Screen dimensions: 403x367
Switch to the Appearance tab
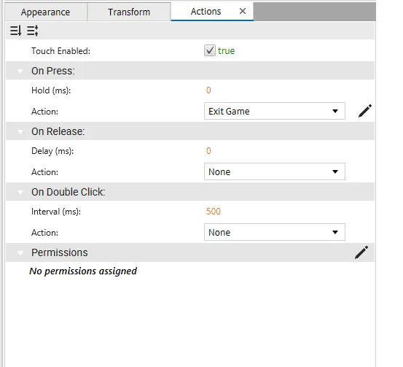(x=46, y=12)
